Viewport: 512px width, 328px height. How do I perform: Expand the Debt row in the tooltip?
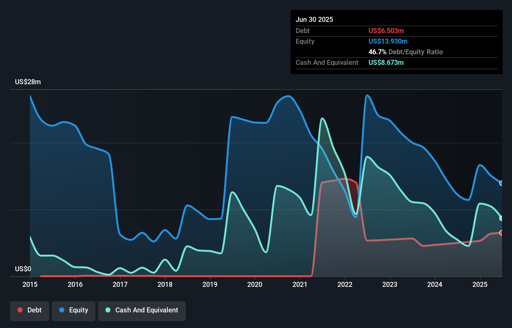click(x=302, y=31)
